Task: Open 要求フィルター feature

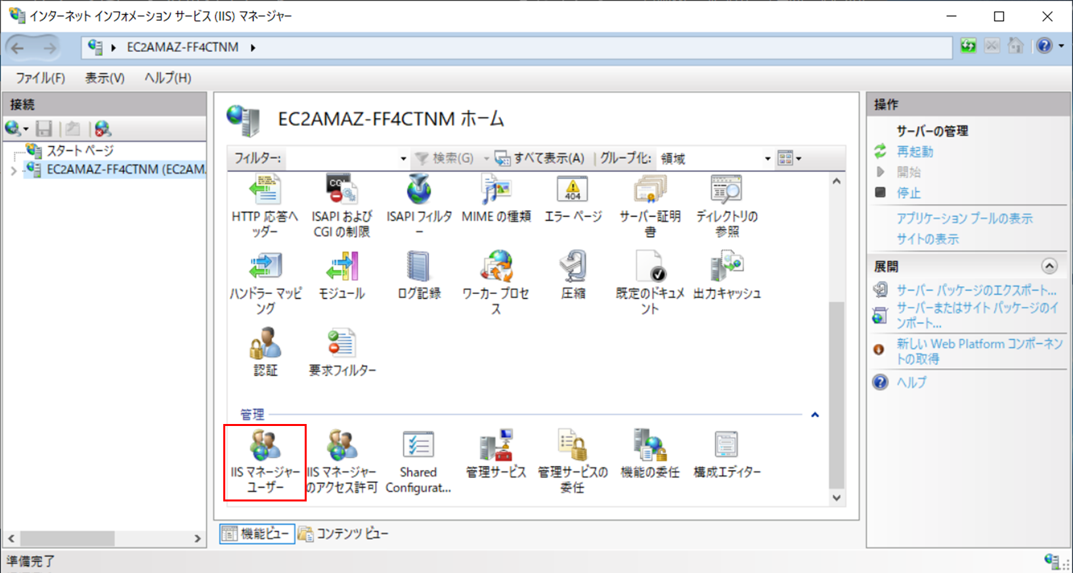Action: click(x=341, y=353)
